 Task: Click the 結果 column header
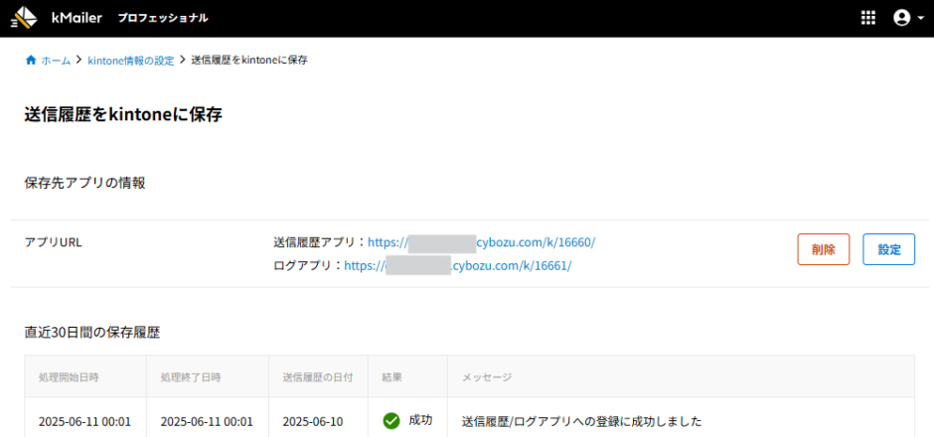391,377
